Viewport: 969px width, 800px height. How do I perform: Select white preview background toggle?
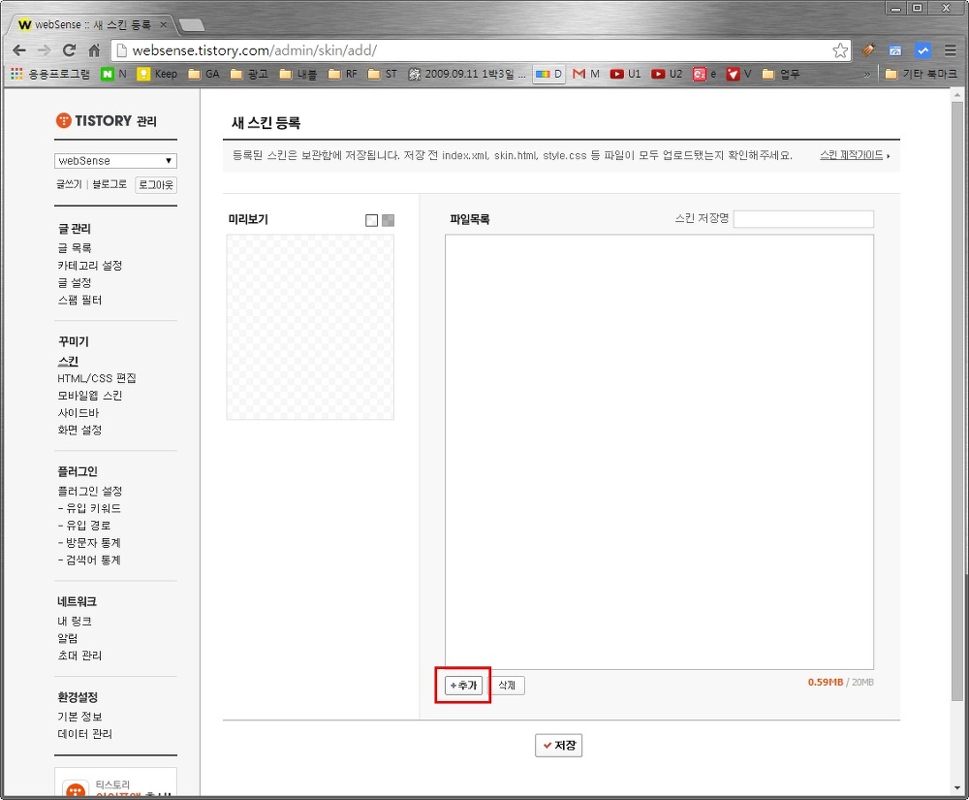(x=371, y=220)
